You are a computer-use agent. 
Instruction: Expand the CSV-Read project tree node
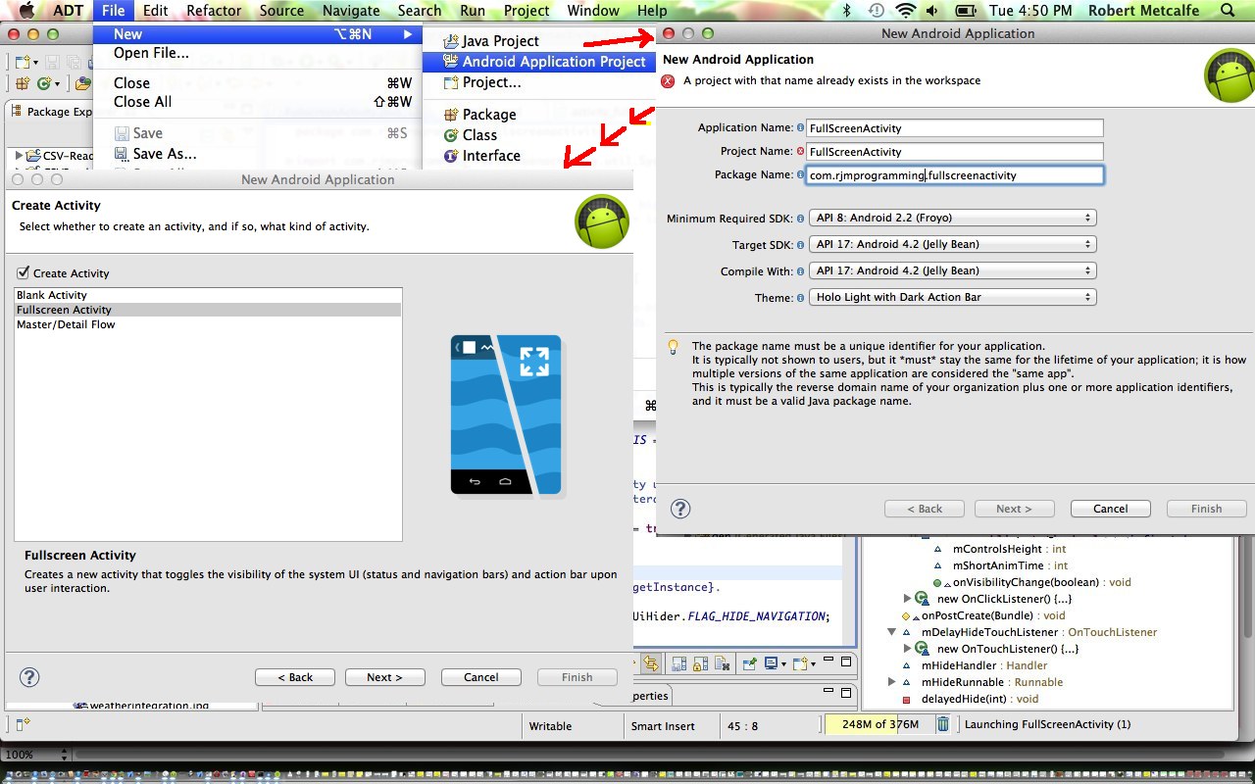tap(19, 156)
